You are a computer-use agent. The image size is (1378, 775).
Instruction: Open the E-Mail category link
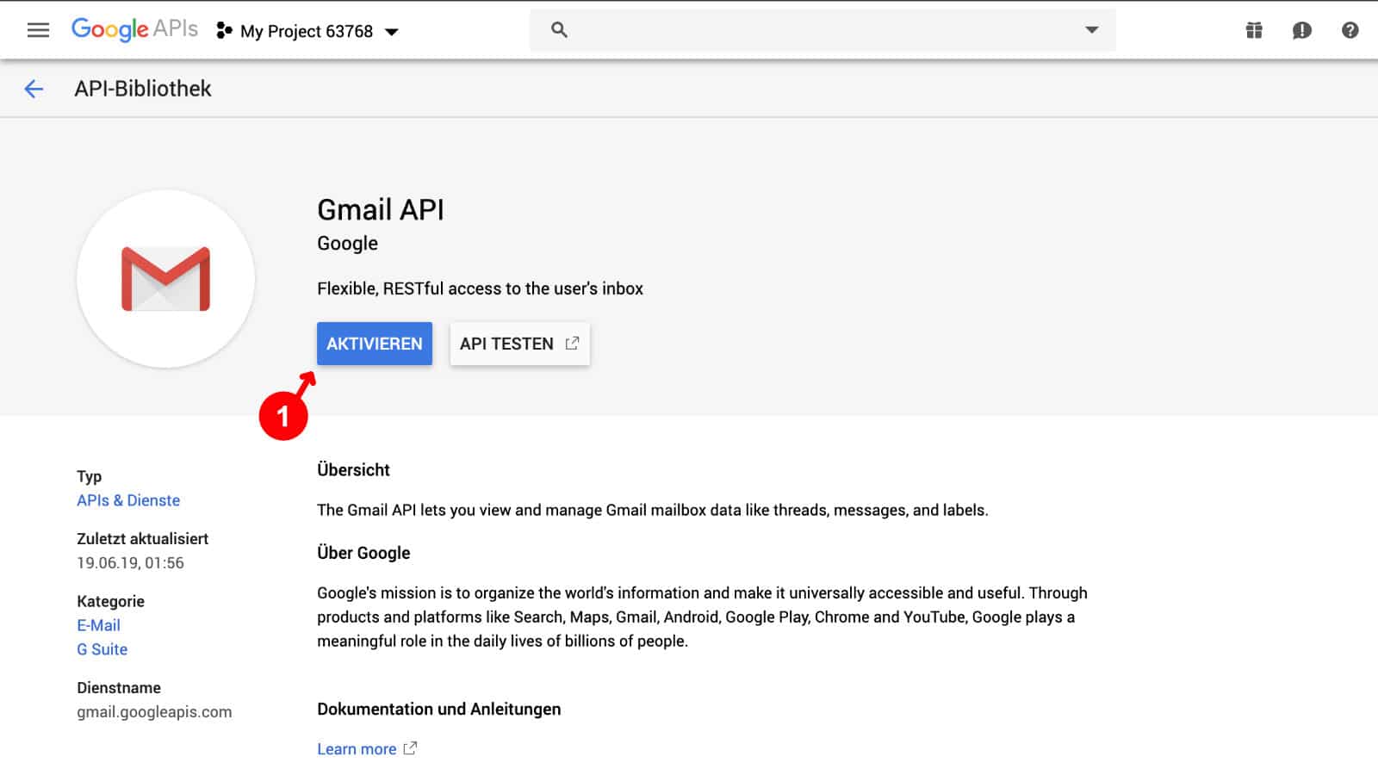click(x=98, y=625)
